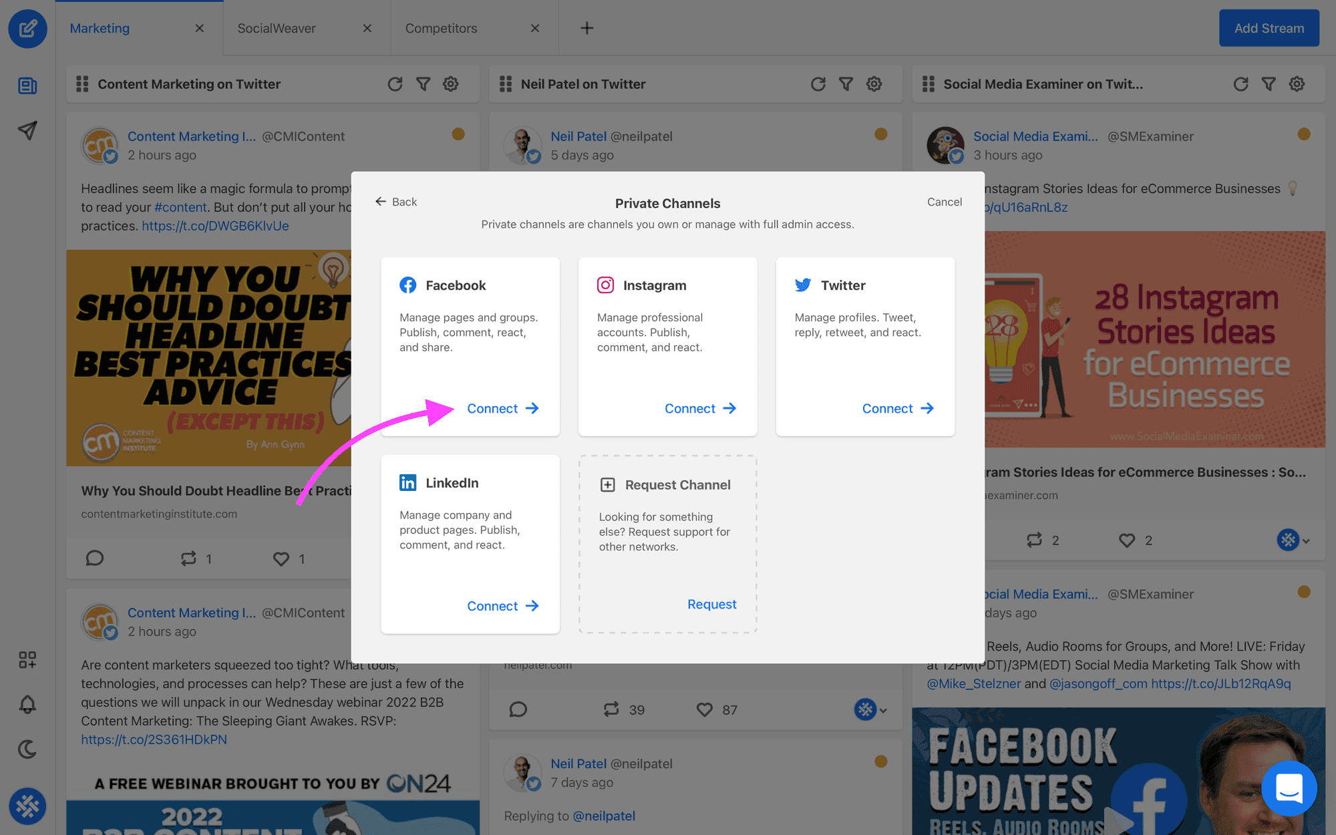Open settings gear of Neil Patel stream
This screenshot has width=1336, height=835.
[x=874, y=84]
